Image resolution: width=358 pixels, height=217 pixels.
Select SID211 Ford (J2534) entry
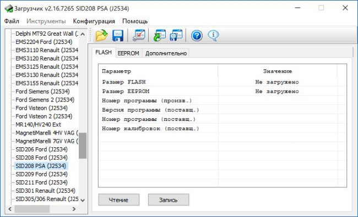[41, 182]
